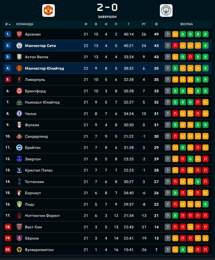The height and width of the screenshot is (260, 215).
Task: Sort standings by the О points column
Action: click(156, 24)
